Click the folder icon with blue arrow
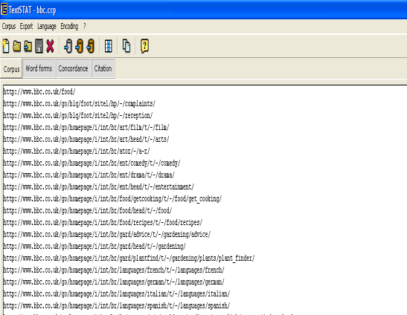 tap(28, 46)
